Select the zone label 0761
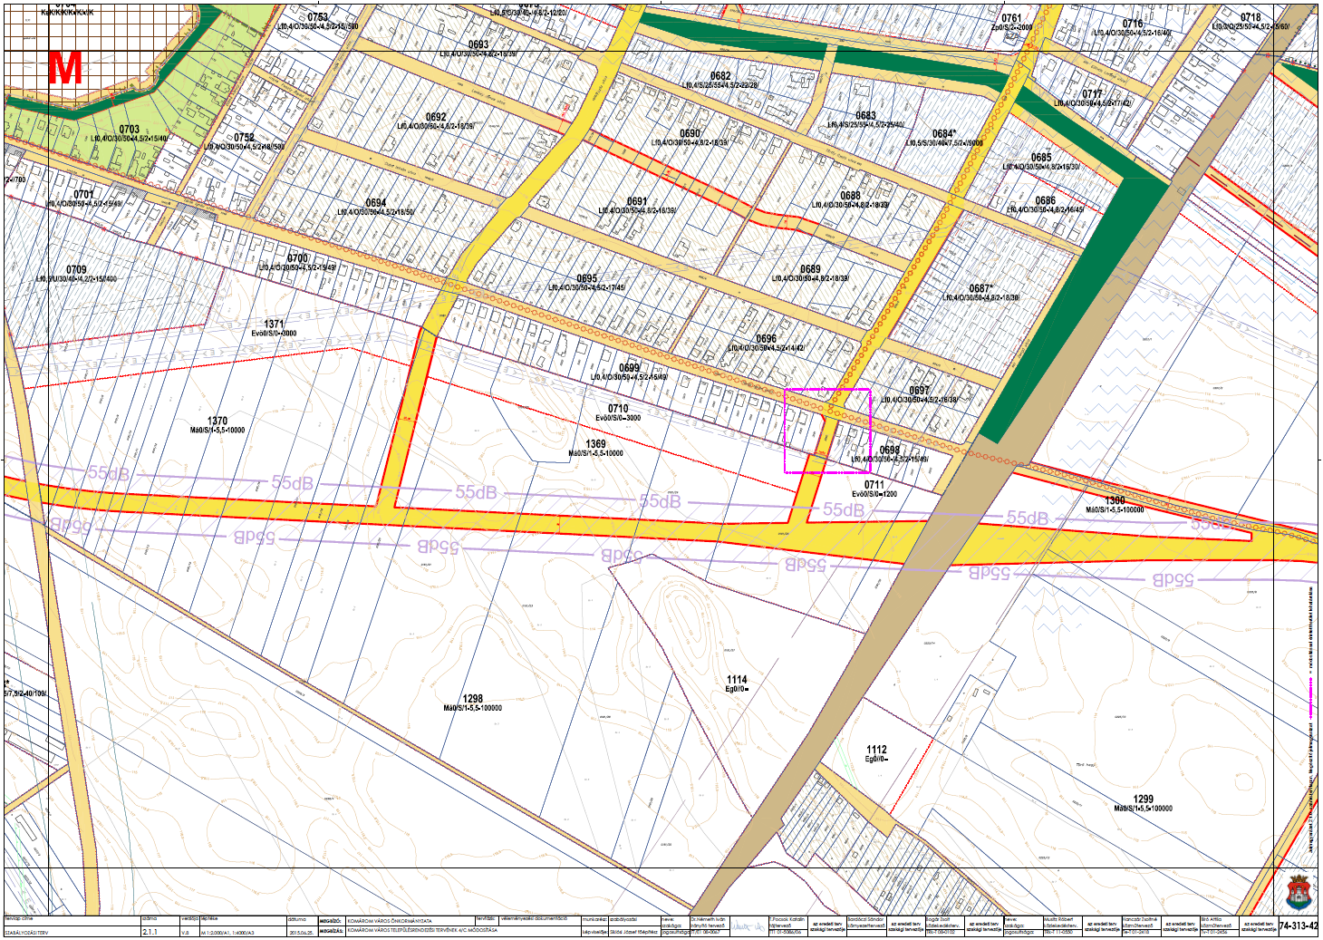This screenshot has width=1323, height=940. [x=1011, y=18]
